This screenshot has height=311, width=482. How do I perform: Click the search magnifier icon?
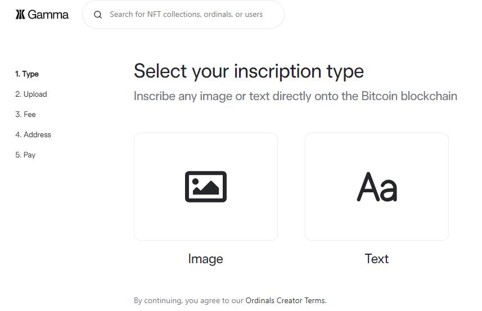pos(98,15)
